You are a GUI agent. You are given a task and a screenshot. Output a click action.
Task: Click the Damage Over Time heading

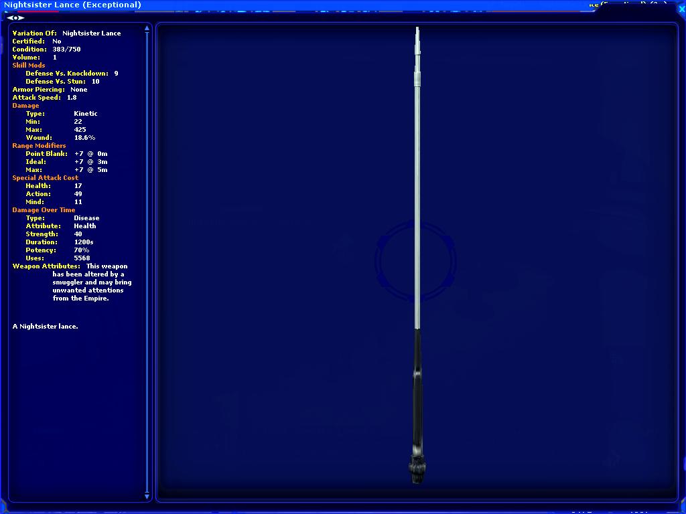[44, 209]
